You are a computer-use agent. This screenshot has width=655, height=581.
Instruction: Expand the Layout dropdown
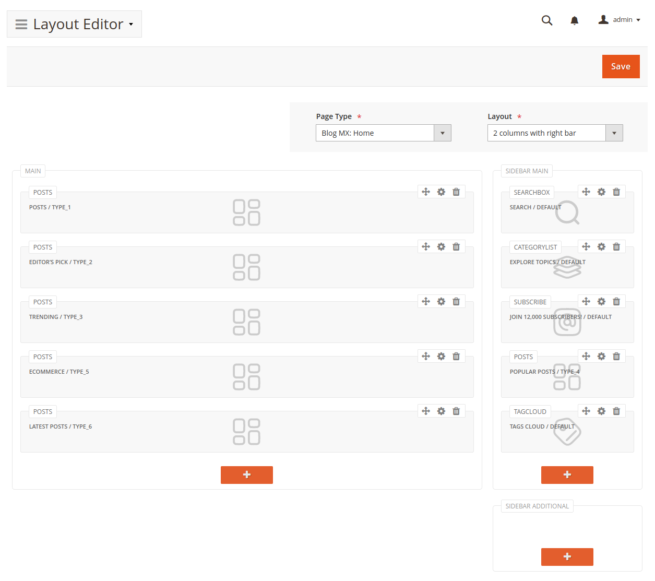(614, 133)
